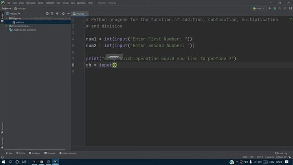Change the 4 spaces indentation setting
The width and height of the screenshot is (293, 165).
[x=269, y=157]
